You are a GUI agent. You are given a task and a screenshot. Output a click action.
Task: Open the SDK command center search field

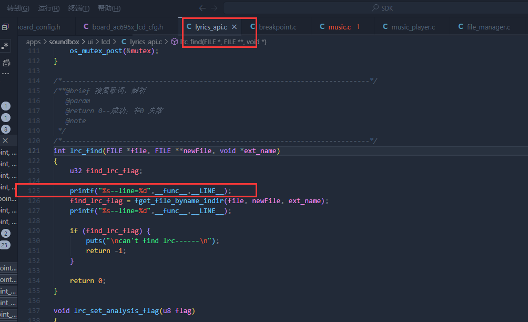(375, 8)
